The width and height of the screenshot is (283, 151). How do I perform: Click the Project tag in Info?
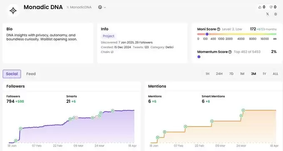109,36
